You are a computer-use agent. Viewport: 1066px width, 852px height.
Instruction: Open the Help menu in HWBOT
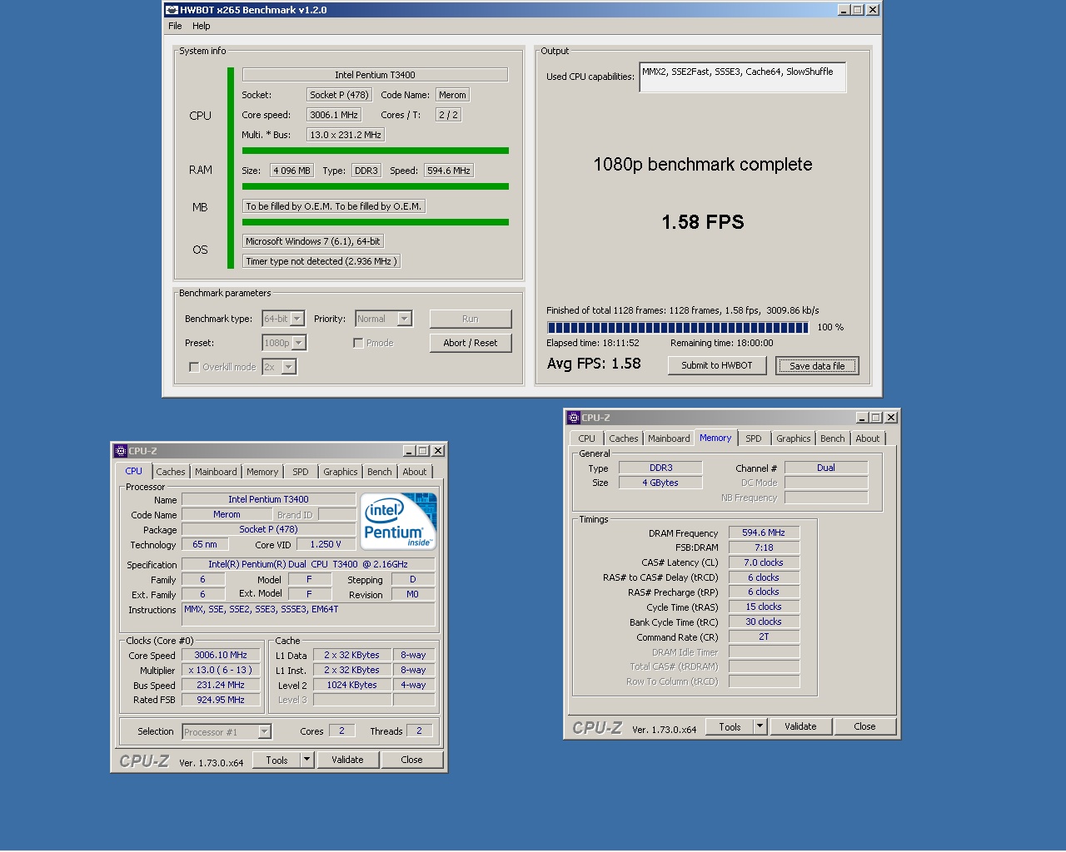pos(202,26)
